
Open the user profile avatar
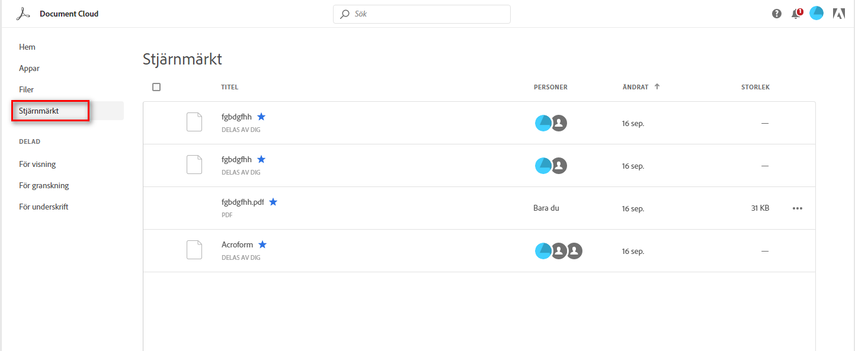pyautogui.click(x=816, y=14)
